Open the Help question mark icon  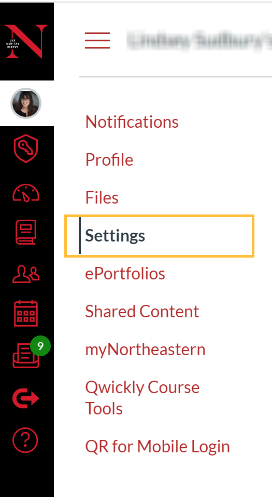[25, 440]
